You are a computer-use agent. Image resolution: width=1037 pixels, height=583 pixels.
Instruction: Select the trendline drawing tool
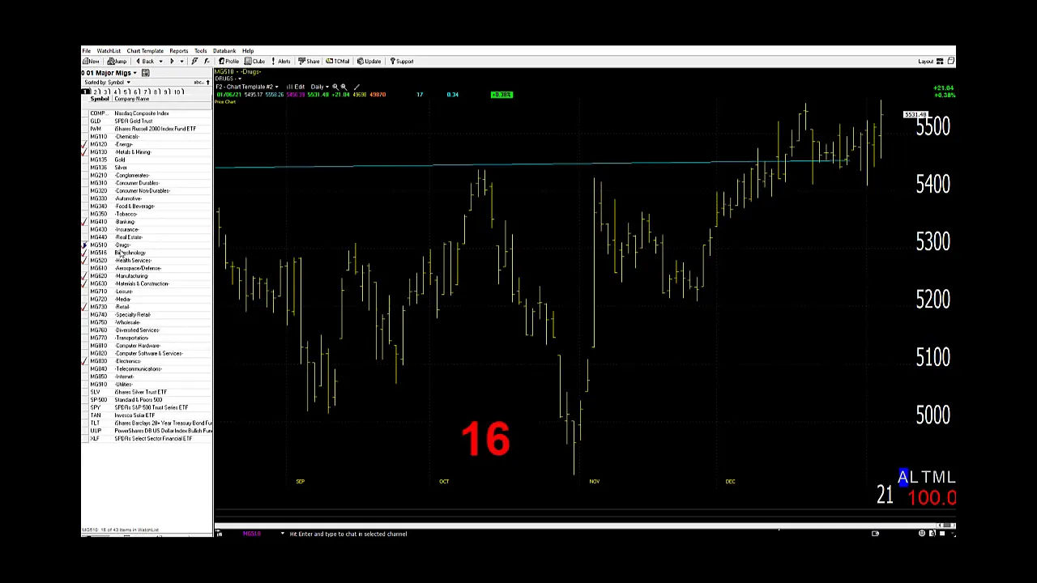(356, 87)
